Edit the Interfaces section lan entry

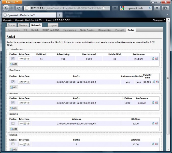click(153, 59)
